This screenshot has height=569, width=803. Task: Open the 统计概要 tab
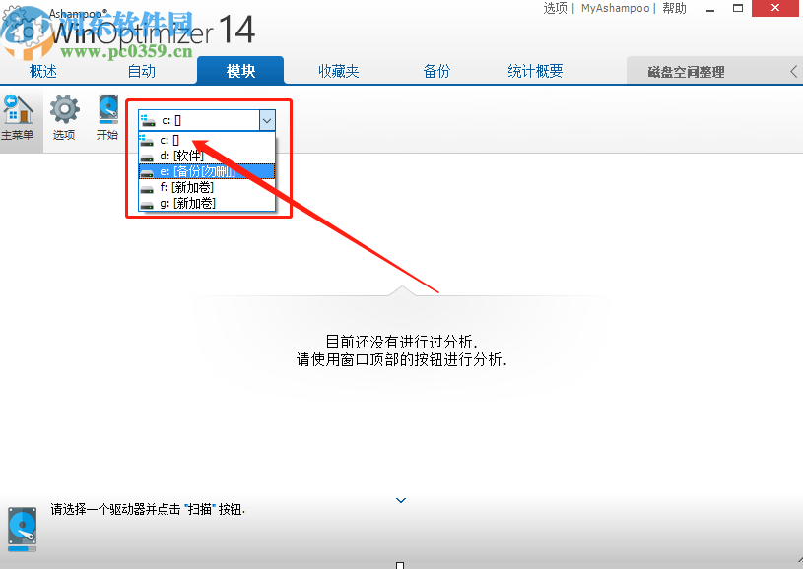point(535,71)
